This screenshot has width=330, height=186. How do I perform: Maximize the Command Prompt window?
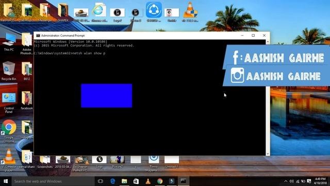(253, 36)
